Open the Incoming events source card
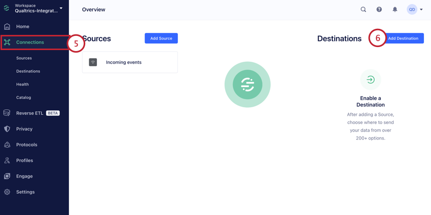This screenshot has width=431, height=215. click(x=130, y=62)
